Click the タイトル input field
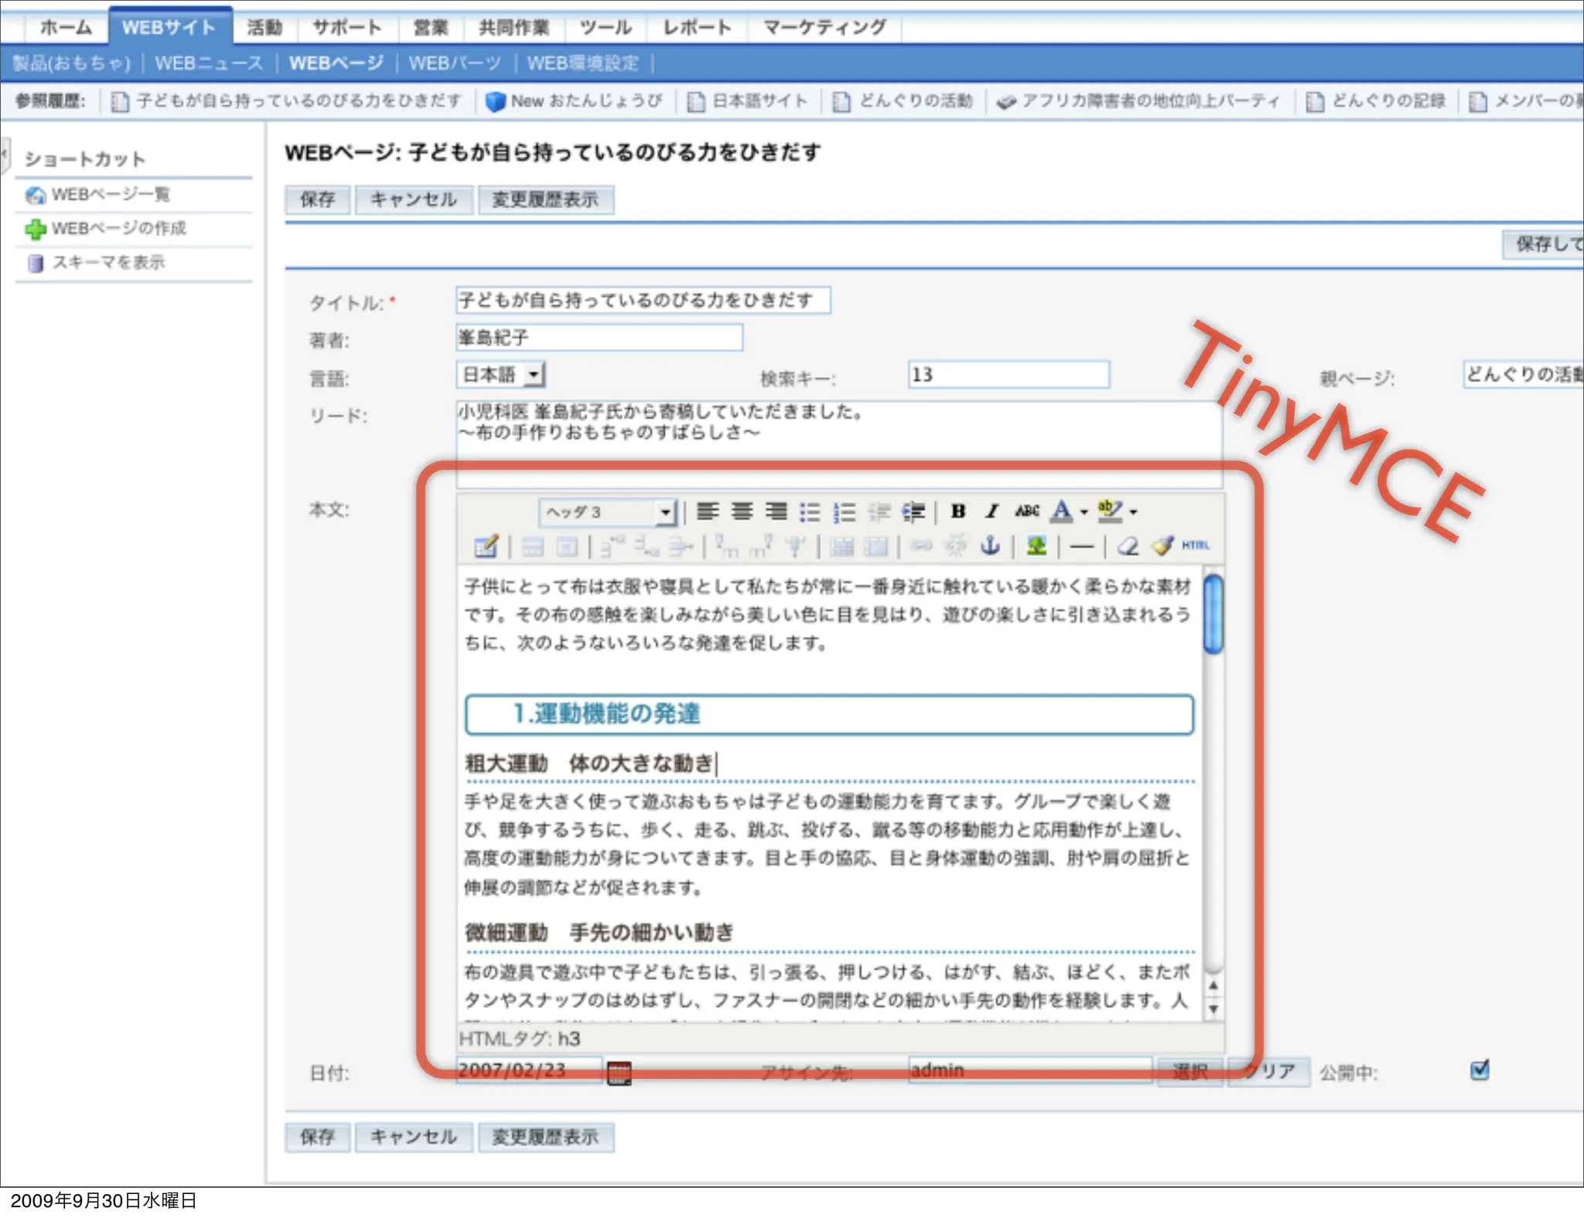This screenshot has width=1584, height=1218. [x=643, y=300]
